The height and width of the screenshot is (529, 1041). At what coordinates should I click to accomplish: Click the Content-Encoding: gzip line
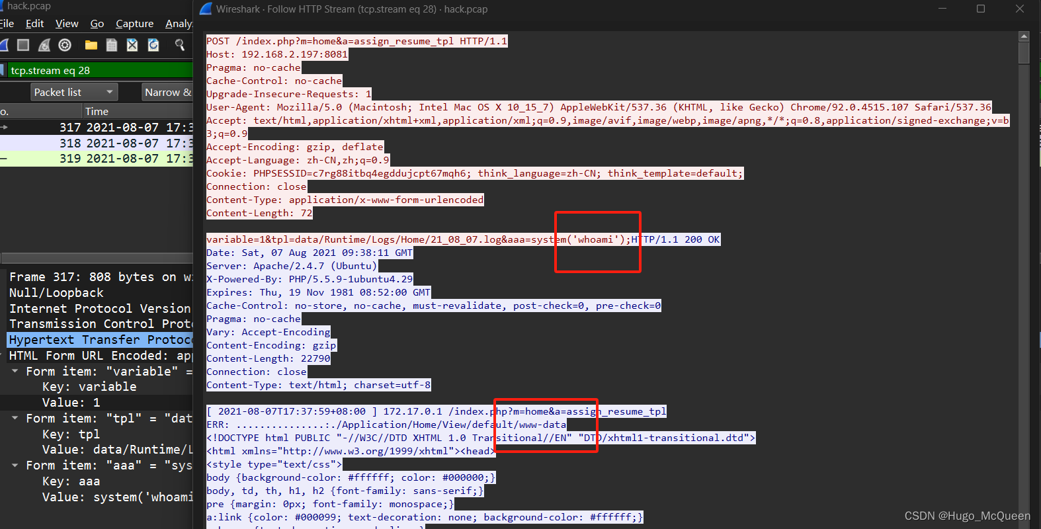[271, 345]
